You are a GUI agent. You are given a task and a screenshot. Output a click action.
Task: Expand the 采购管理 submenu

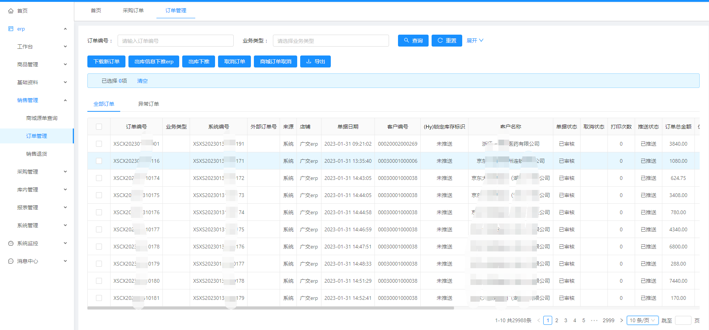click(65, 172)
